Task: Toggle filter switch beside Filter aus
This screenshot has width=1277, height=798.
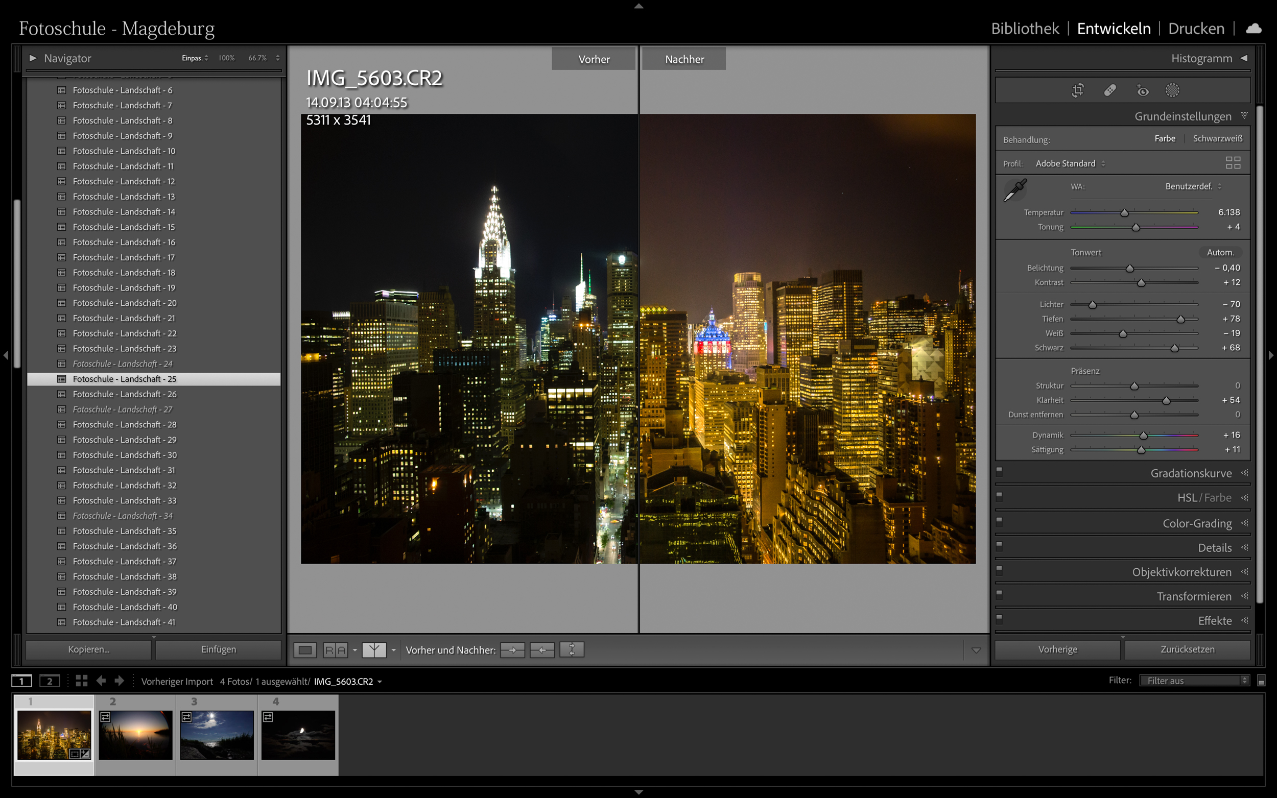Action: [x=1261, y=681]
